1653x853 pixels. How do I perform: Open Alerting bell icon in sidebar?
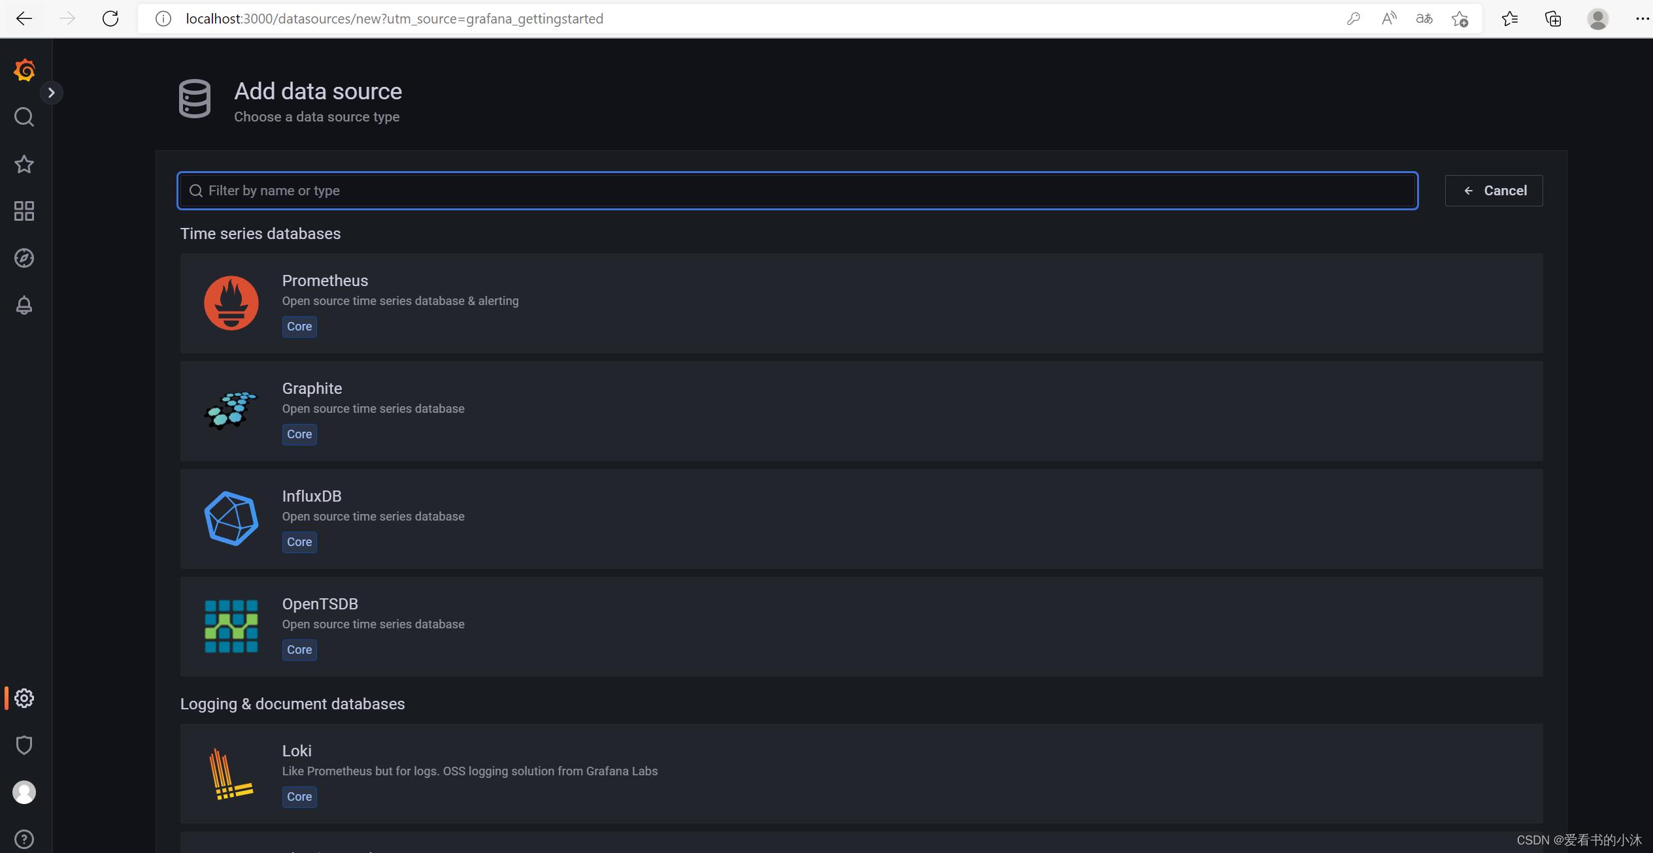[24, 305]
